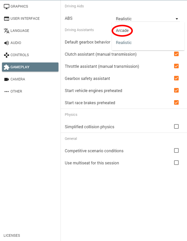Viewport: 187px width, 241px height.
Task: Toggle Competitive scenario conditions checkbox
Action: [x=176, y=150]
